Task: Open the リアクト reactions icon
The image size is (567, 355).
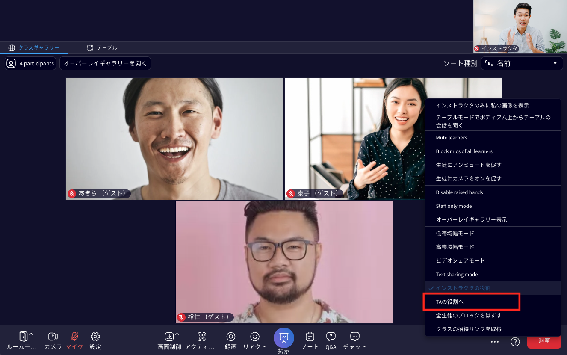Action: click(x=255, y=340)
